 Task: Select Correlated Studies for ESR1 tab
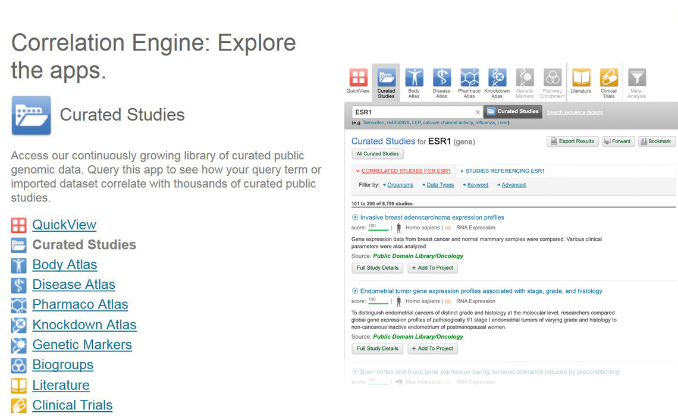pyautogui.click(x=406, y=171)
